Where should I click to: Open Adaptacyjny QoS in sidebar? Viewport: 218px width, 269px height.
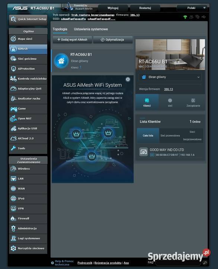[x=28, y=89]
